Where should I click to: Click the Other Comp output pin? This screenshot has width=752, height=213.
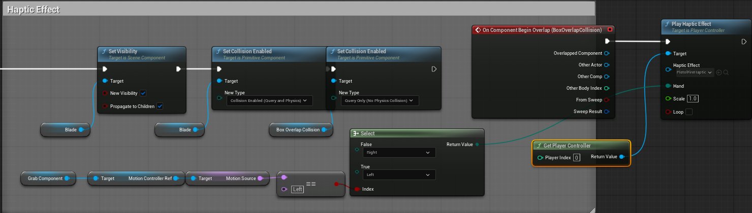click(607, 77)
